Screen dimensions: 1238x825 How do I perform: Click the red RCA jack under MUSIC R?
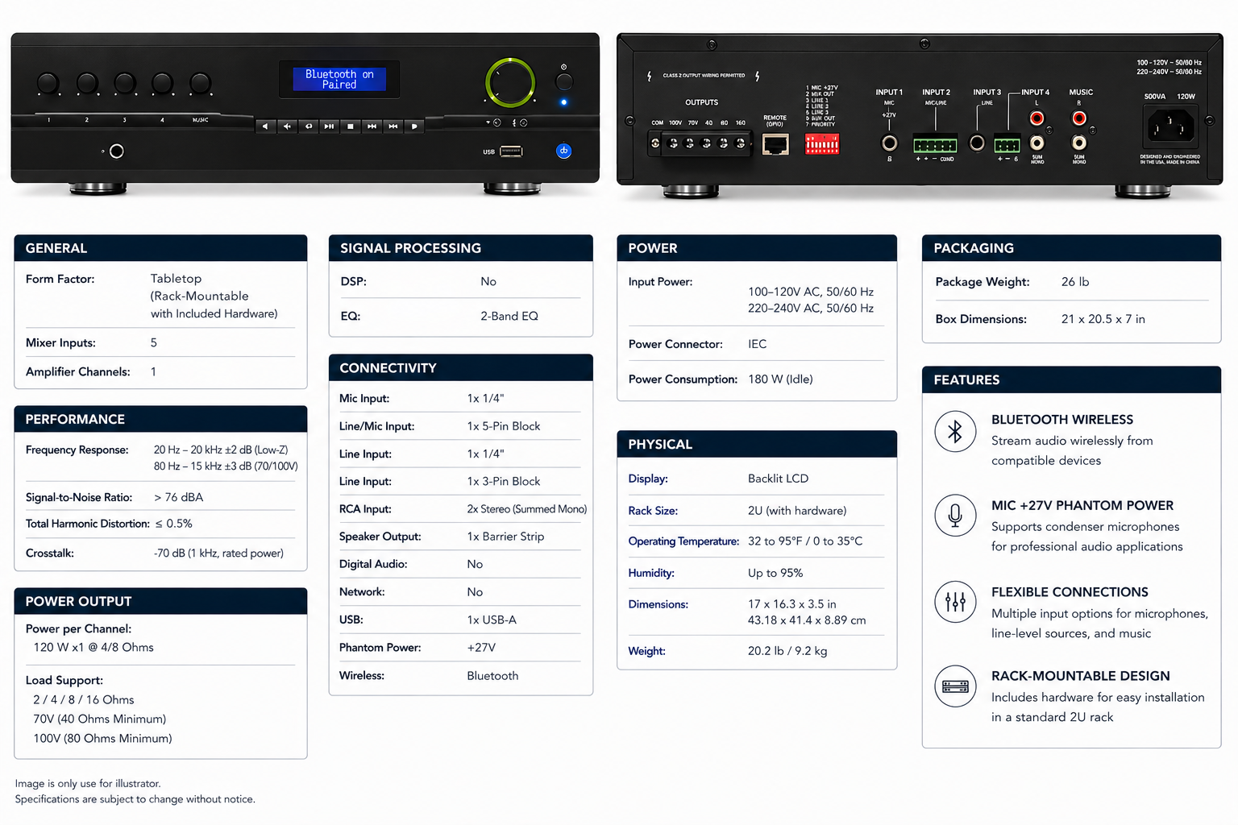coord(1078,118)
